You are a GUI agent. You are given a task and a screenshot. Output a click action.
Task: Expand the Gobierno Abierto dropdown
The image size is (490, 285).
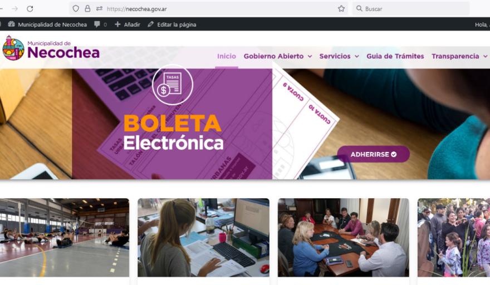pyautogui.click(x=278, y=56)
